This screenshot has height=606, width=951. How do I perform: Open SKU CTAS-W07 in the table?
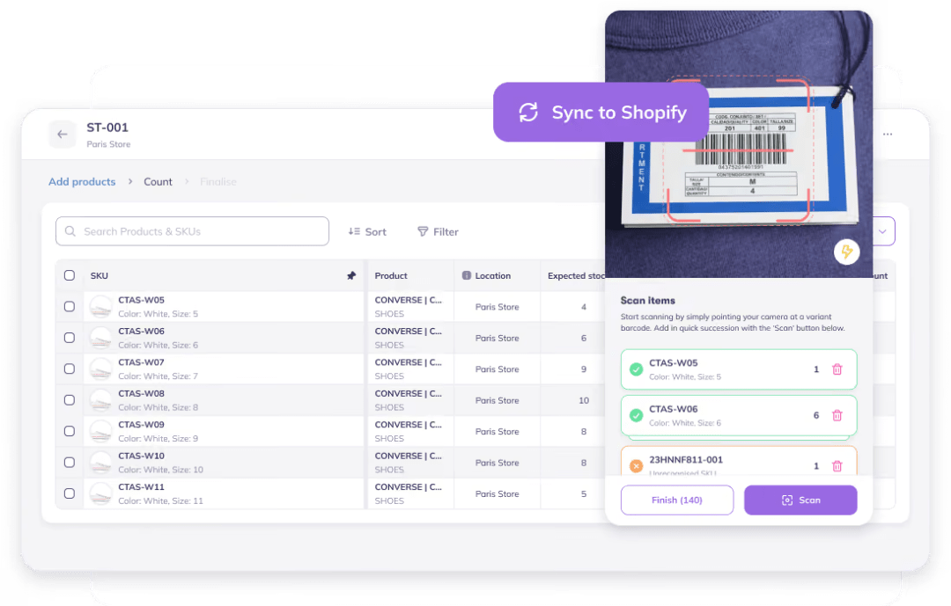[x=141, y=362]
